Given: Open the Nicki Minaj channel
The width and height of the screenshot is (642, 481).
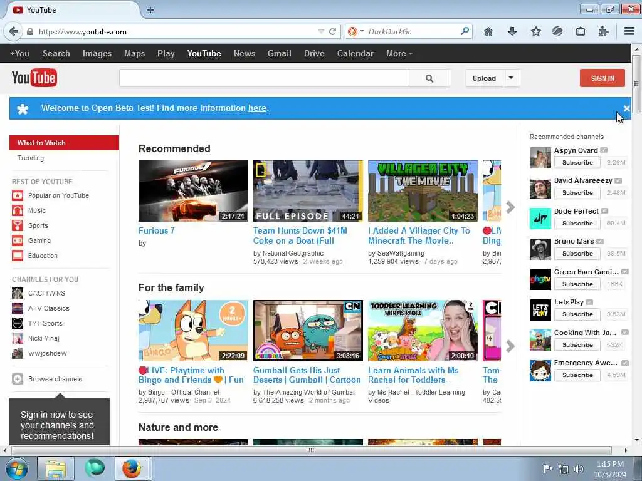Looking at the screenshot, I should (44, 338).
